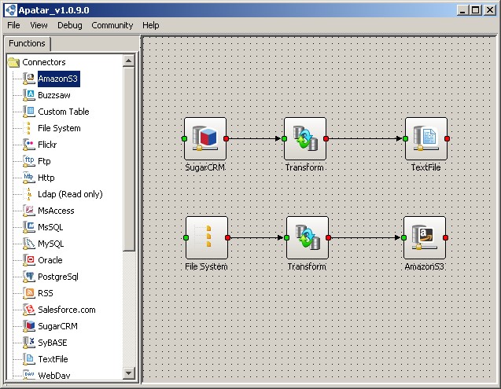The height and width of the screenshot is (389, 501).
Task: Select the Buzzsaw connector icon
Action: [x=29, y=95]
